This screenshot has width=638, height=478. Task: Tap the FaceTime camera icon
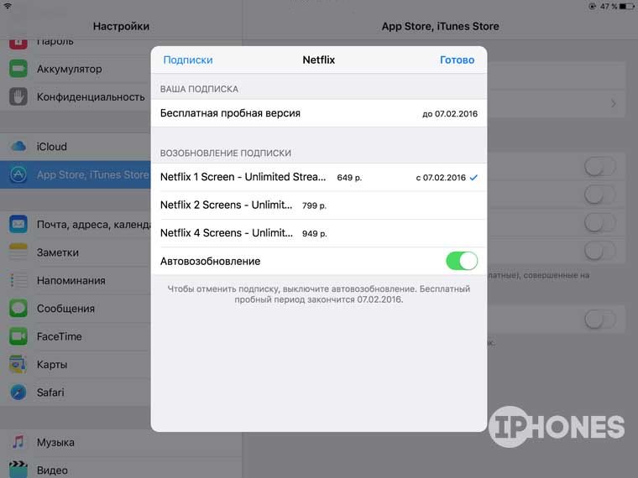(x=18, y=336)
